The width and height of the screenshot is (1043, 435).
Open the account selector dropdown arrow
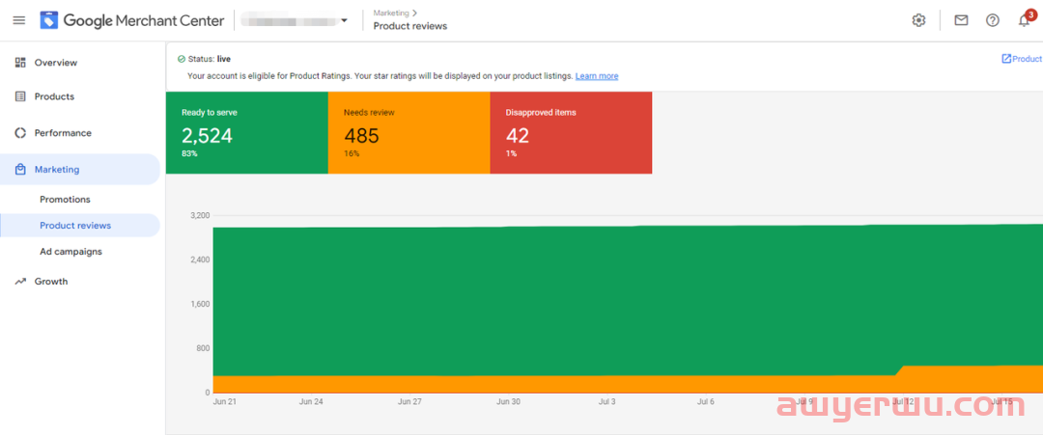click(x=344, y=20)
